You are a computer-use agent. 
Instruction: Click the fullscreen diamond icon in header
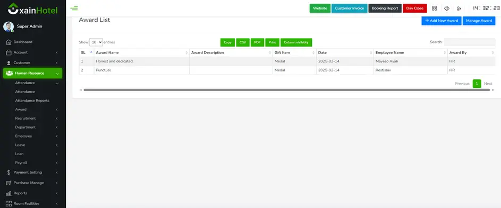point(447,8)
